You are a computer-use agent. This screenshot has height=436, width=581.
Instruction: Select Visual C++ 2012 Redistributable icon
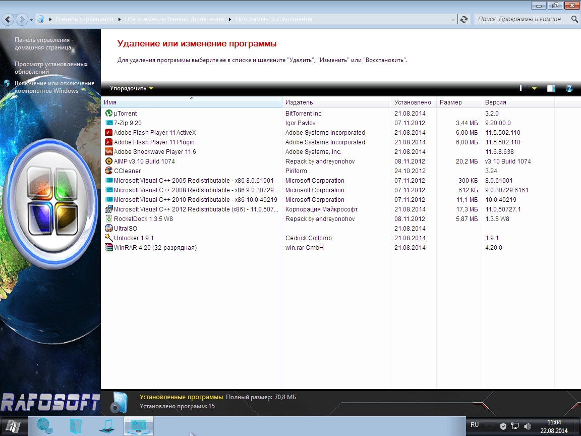click(108, 209)
